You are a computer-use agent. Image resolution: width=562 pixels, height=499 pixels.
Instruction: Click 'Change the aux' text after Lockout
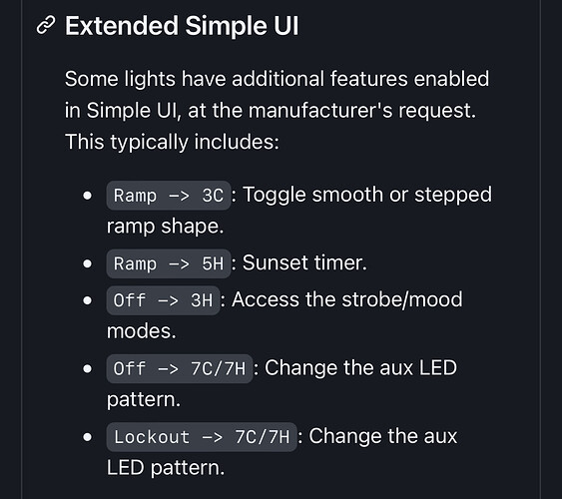[382, 436]
